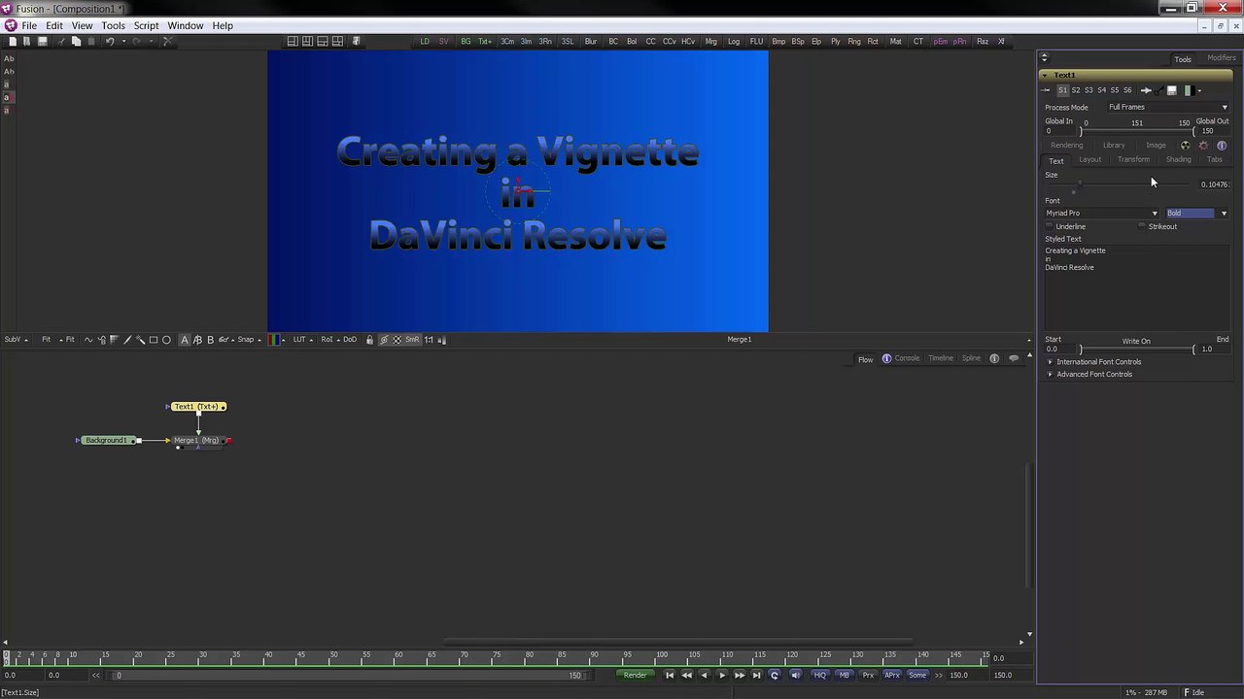This screenshot has width=1244, height=699.
Task: Click the New composition icon in toolbar
Action: tap(13, 41)
